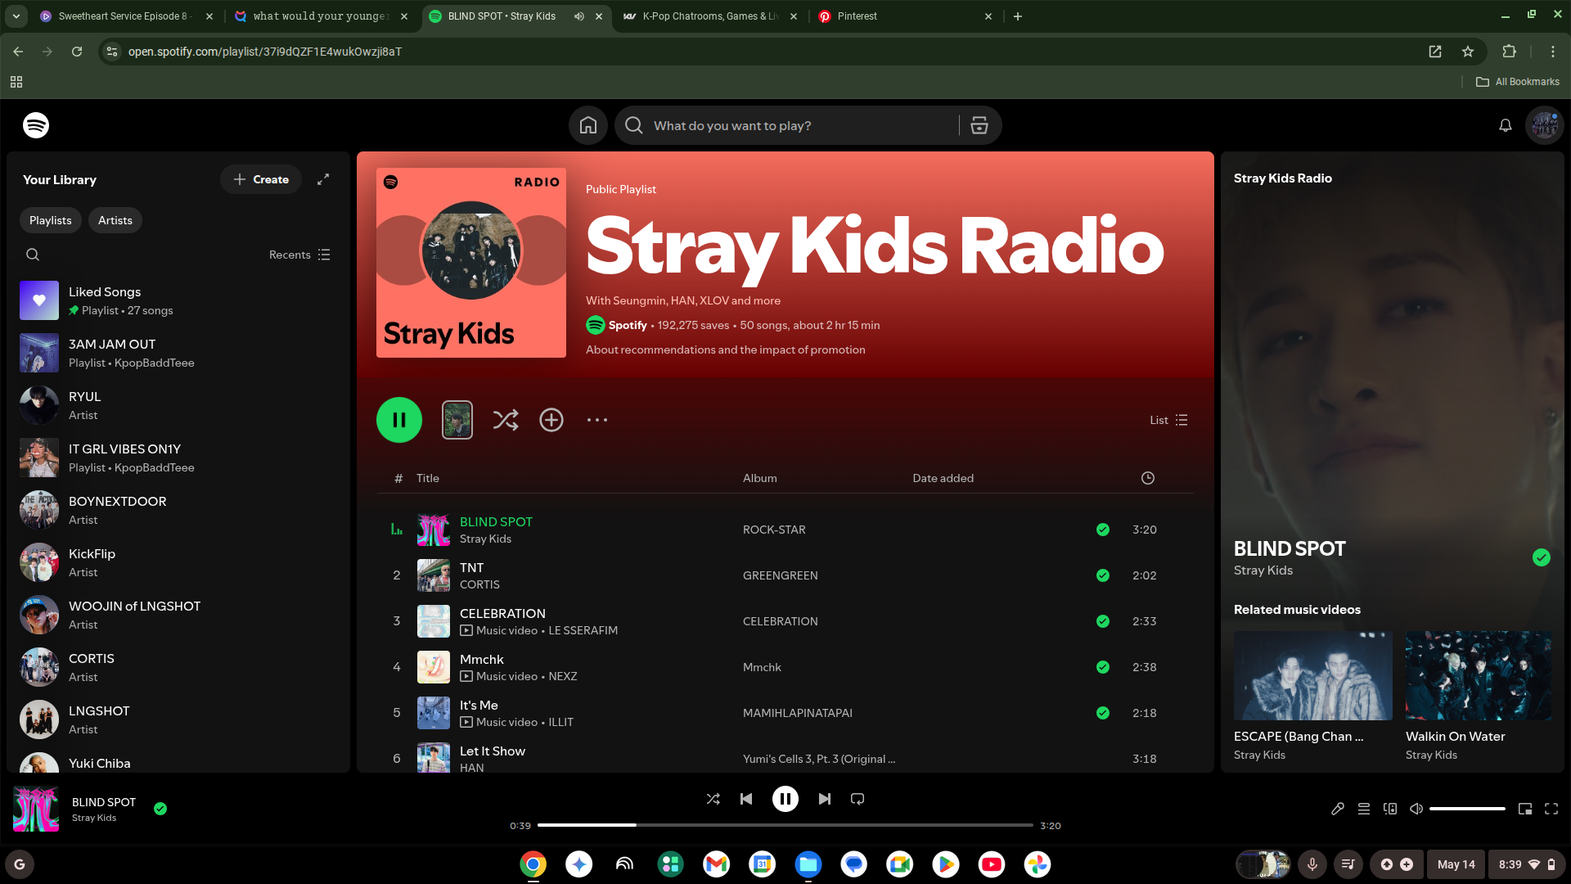Viewport: 1571px width, 884px height.
Task: Open the ESCAPE music video thumbnail
Action: tap(1312, 675)
